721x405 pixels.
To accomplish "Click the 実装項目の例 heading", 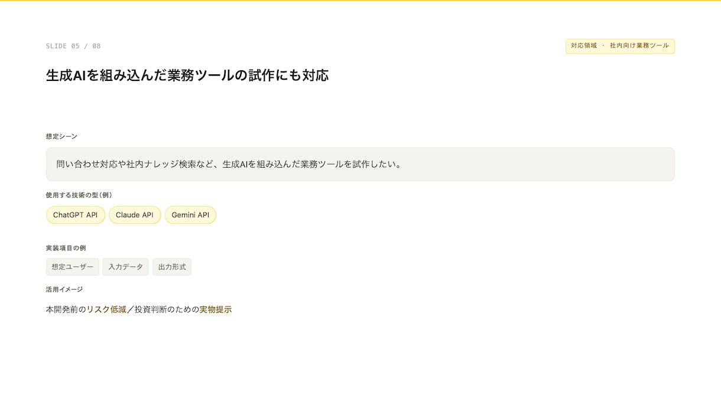I will [x=66, y=248].
